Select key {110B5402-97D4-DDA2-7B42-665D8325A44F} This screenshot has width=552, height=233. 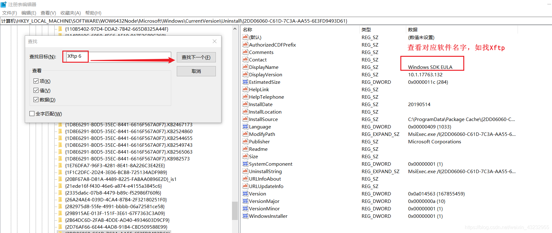click(x=117, y=29)
